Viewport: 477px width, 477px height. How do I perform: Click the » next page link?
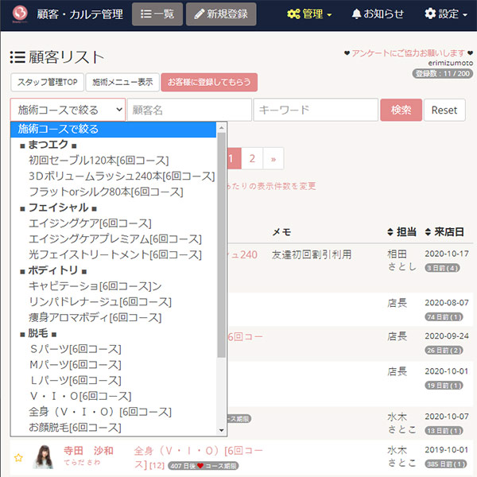273,158
